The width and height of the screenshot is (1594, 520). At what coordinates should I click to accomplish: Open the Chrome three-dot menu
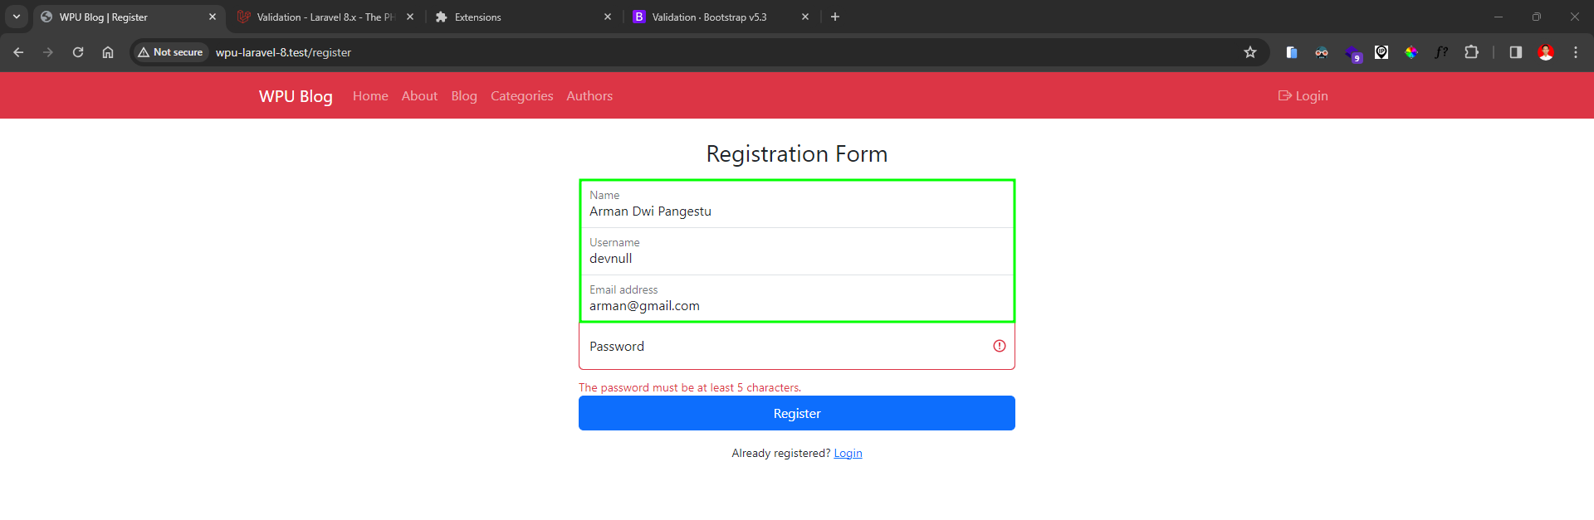[1575, 52]
